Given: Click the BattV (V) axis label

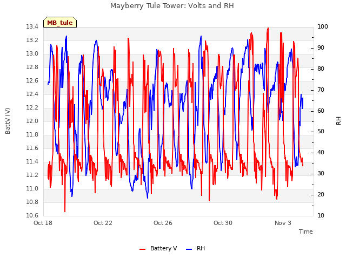Looking at the screenshot, I should pyautogui.click(x=8, y=121).
